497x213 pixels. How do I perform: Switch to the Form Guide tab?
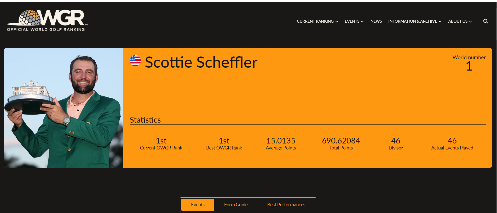point(236,205)
